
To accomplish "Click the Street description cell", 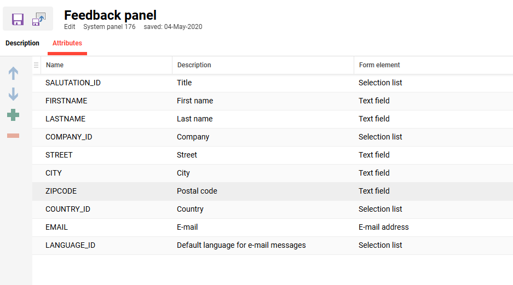I will [187, 155].
